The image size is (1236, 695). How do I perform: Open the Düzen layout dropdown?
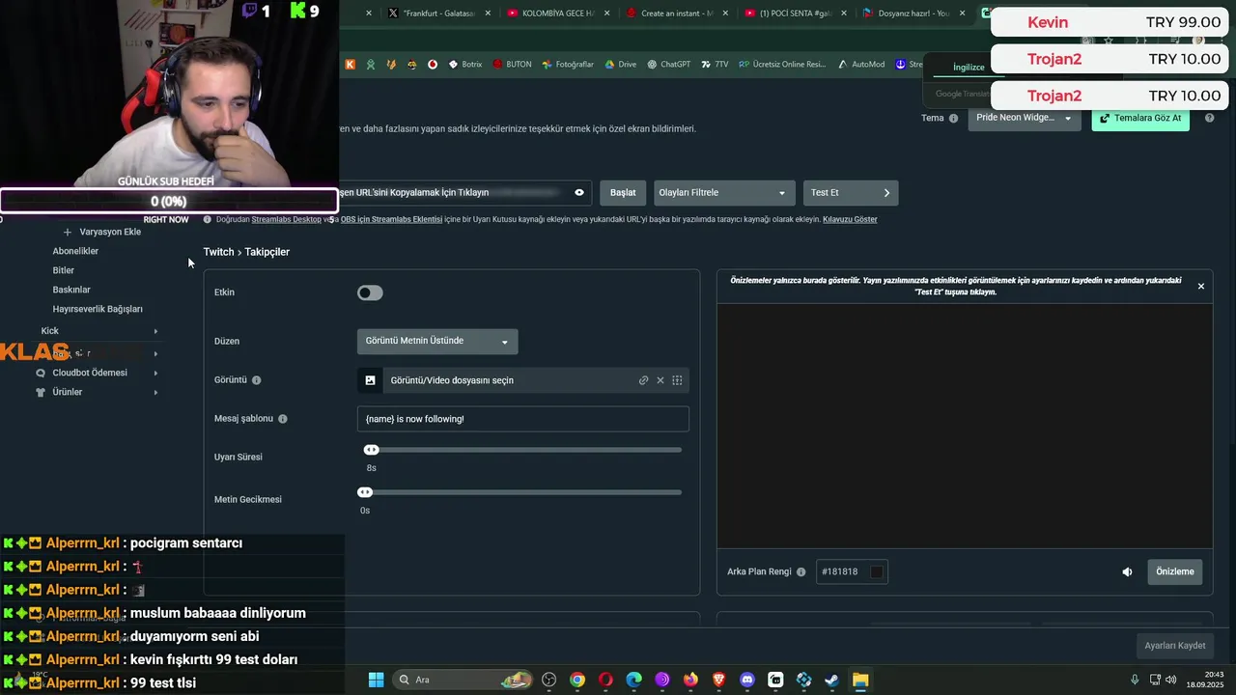point(437,341)
